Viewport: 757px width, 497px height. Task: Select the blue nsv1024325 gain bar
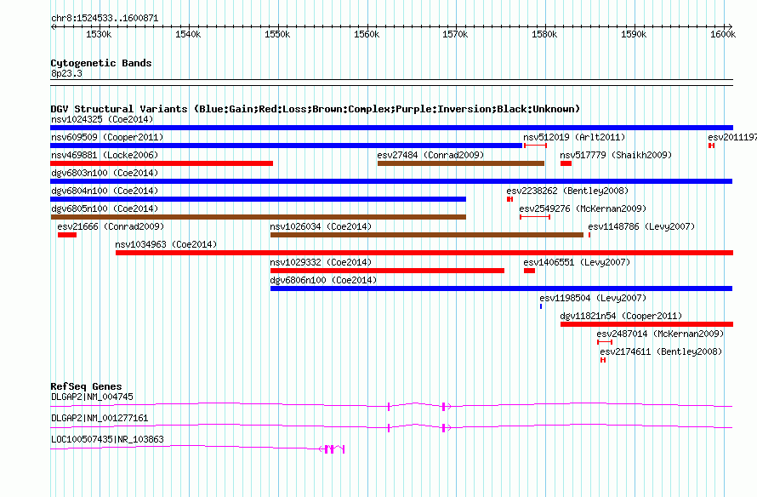coord(391,128)
